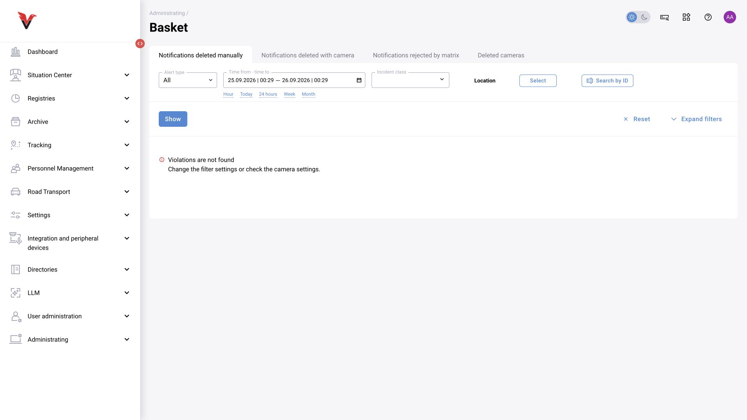
Task: Set time range to 24 hours
Action: pyautogui.click(x=268, y=94)
